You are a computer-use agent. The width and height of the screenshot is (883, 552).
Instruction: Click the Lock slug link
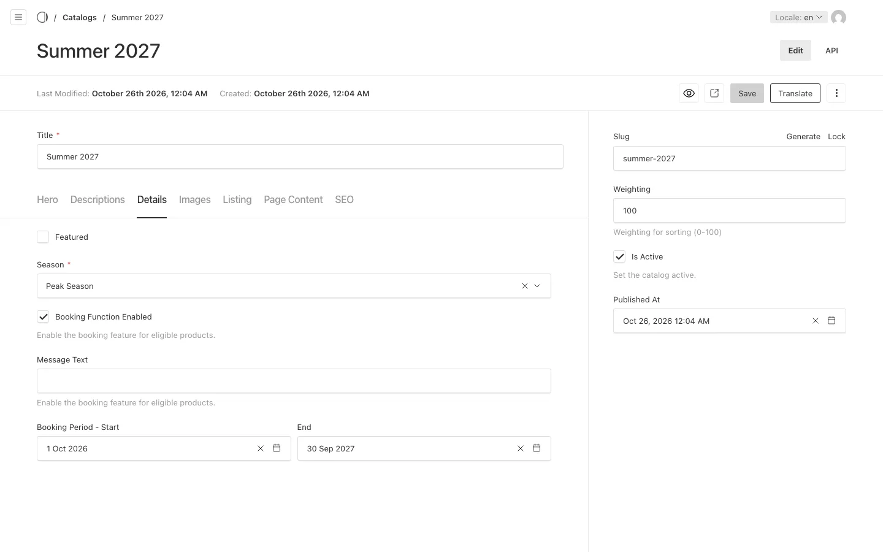836,136
